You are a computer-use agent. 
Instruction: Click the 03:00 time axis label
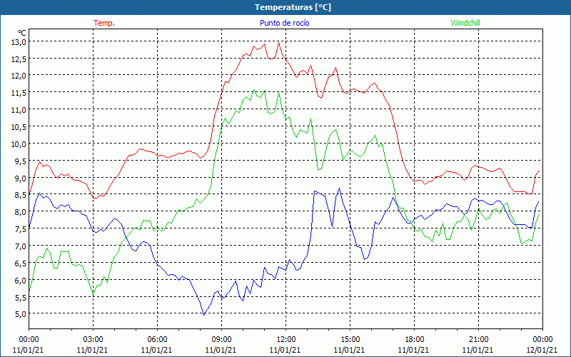tap(93, 339)
